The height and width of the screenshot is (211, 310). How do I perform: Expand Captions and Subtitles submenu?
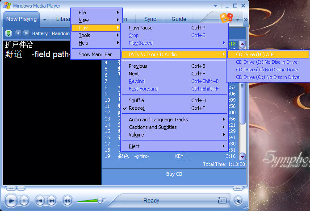coord(175,127)
